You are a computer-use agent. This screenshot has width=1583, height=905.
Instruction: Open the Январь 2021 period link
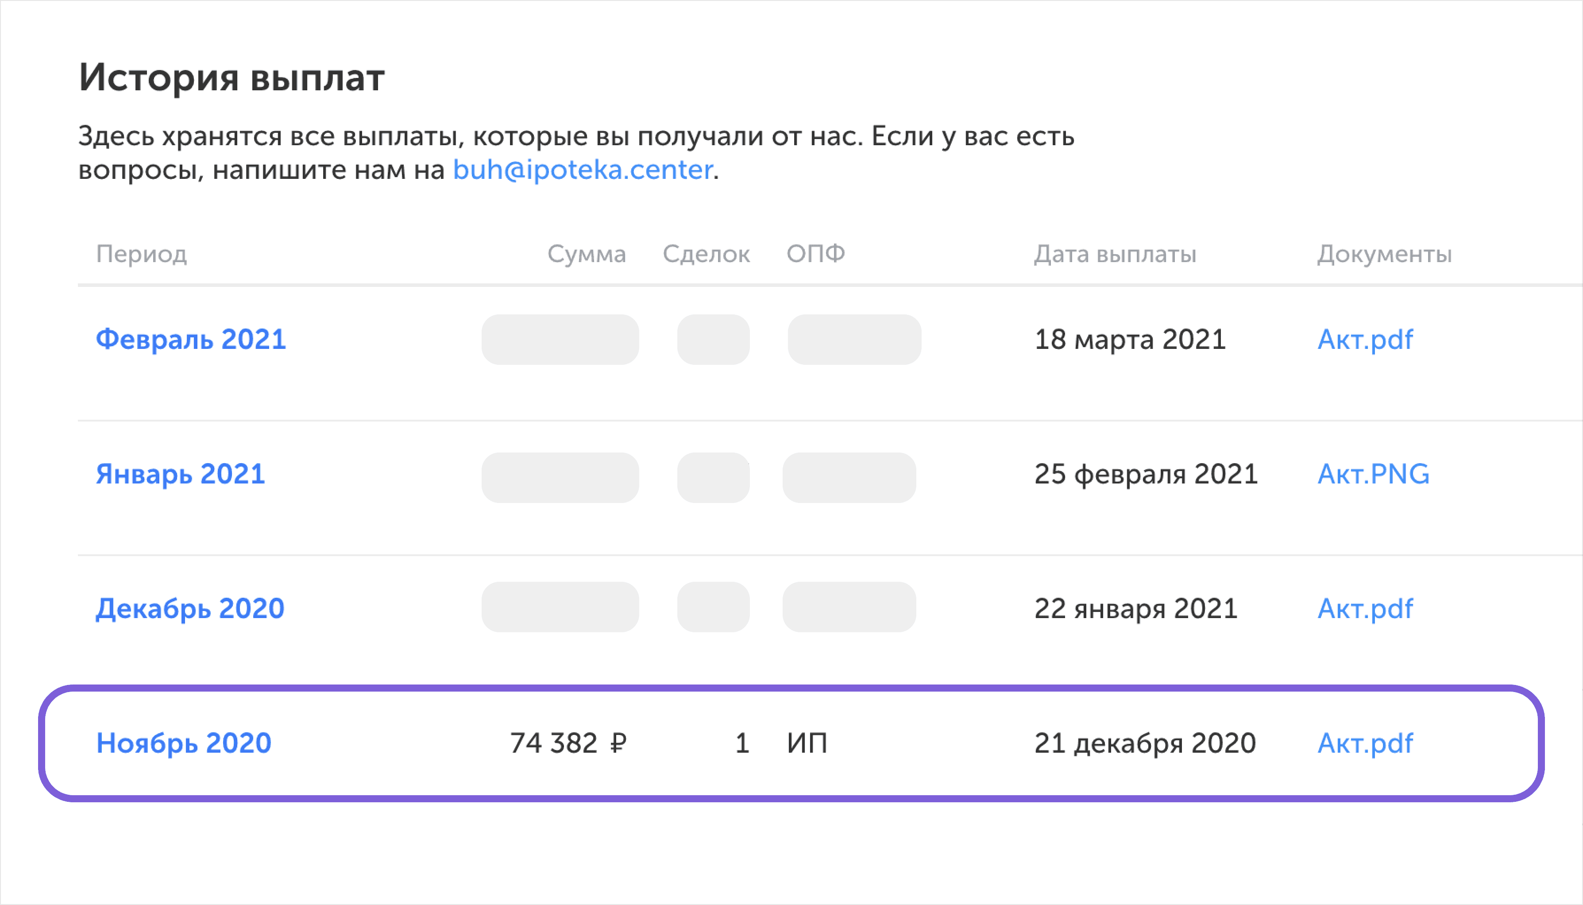180,475
